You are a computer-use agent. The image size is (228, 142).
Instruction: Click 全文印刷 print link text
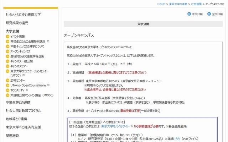(x=217, y=14)
